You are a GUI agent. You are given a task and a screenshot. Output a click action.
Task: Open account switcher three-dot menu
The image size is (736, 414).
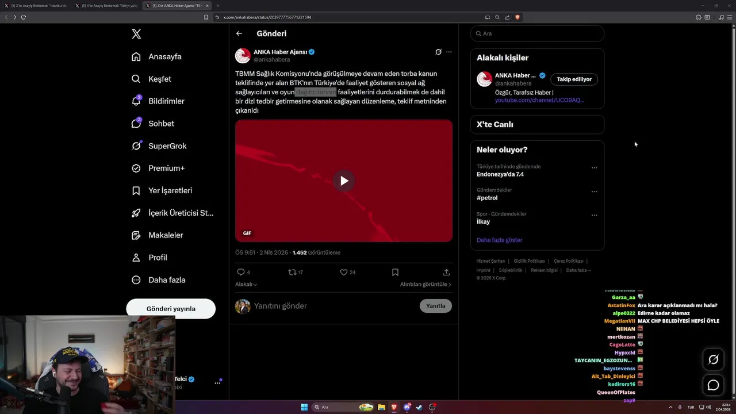tap(218, 382)
